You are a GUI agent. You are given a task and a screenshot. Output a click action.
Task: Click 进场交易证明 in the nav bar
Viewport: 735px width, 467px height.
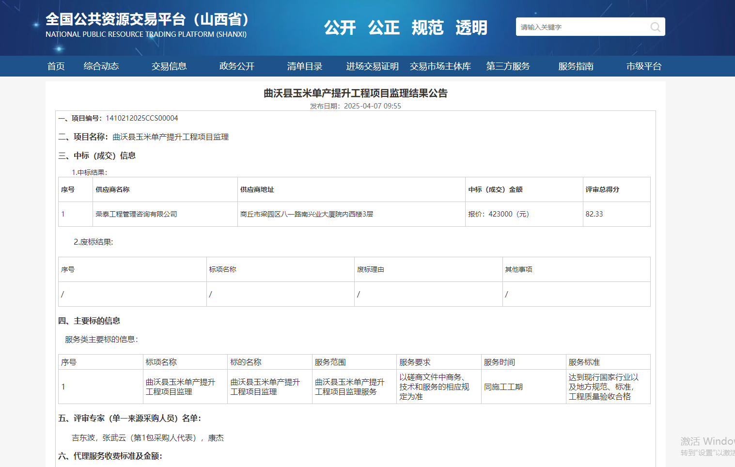(x=372, y=66)
